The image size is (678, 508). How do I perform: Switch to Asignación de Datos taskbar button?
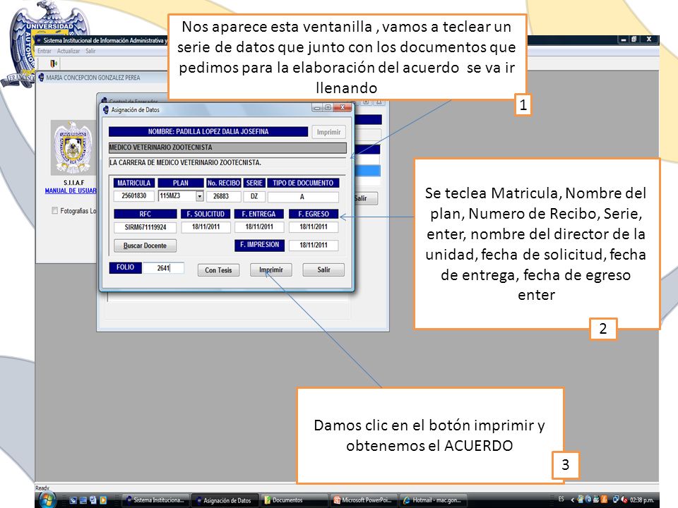pyautogui.click(x=225, y=500)
